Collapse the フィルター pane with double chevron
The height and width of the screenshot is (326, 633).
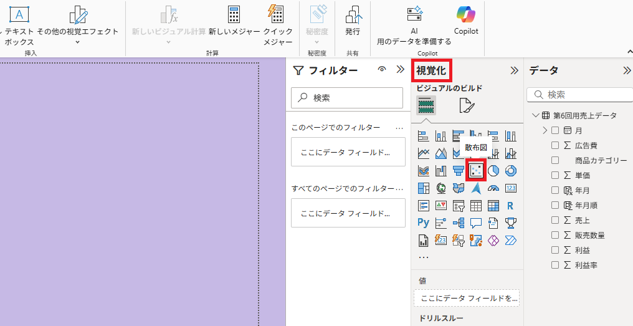400,69
